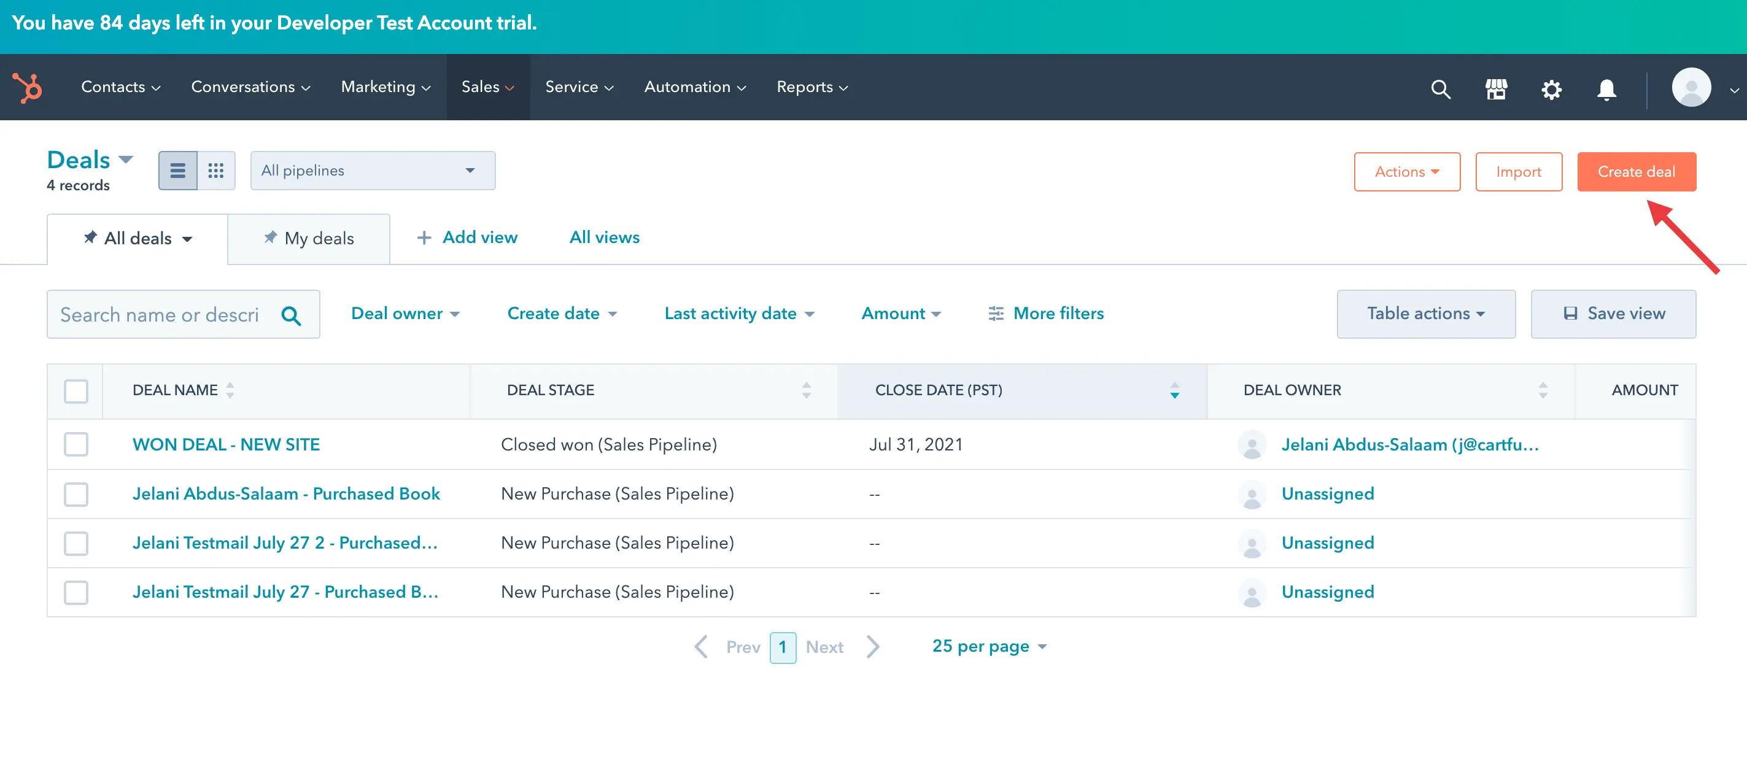Click the Create deal button

pos(1637,172)
